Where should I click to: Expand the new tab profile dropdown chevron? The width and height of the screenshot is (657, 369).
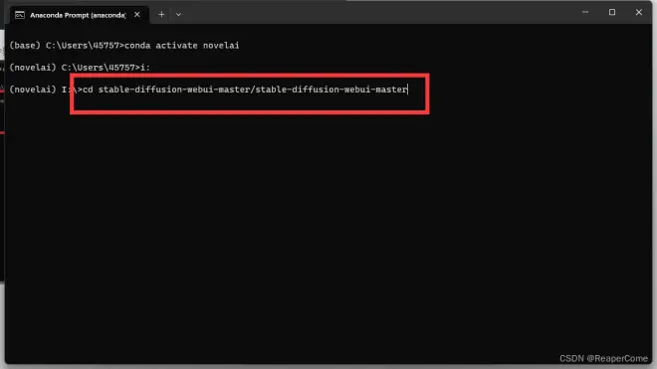tap(178, 15)
